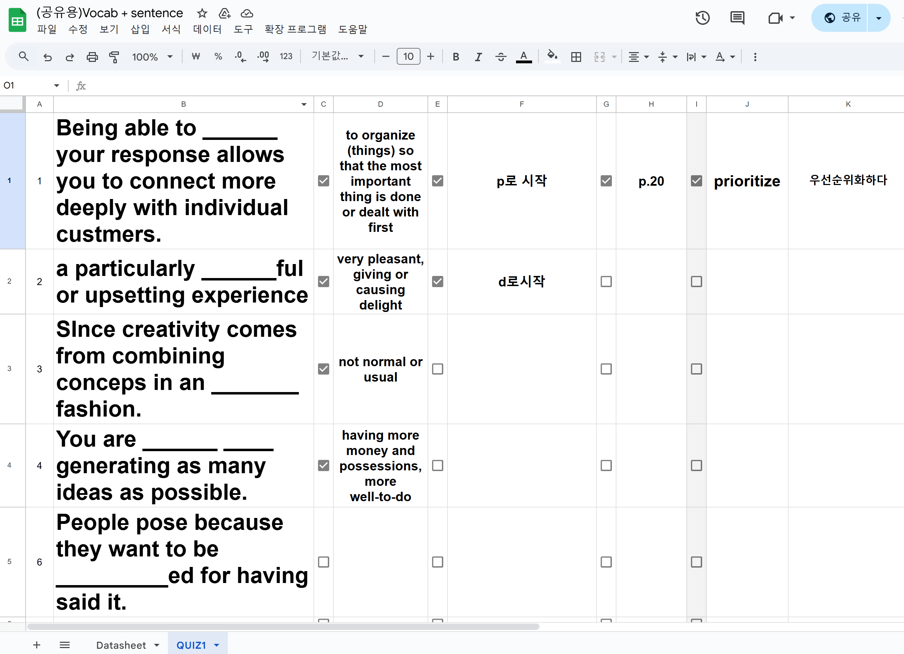
Task: Click the print icon in toolbar
Action: tap(92, 57)
